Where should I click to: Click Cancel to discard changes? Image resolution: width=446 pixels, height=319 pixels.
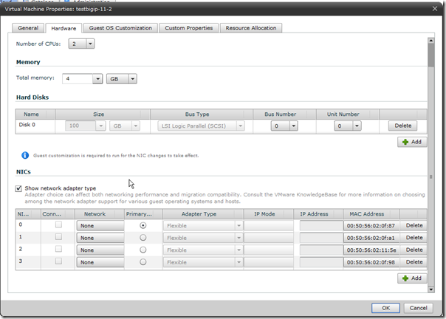[x=419, y=307]
